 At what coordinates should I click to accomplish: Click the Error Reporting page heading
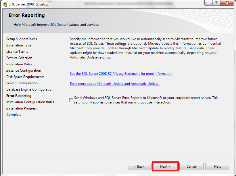pyautogui.click(x=27, y=15)
